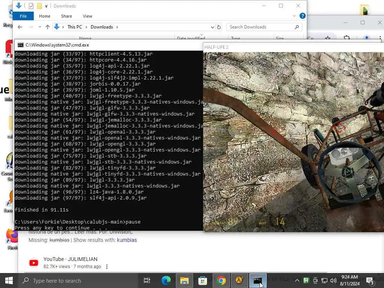
Task: Open the Share ribbon tab
Action: pyautogui.click(x=66, y=16)
